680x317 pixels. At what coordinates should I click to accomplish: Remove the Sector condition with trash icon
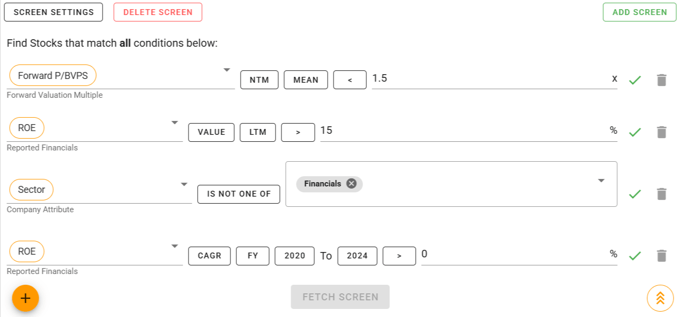pyautogui.click(x=661, y=194)
